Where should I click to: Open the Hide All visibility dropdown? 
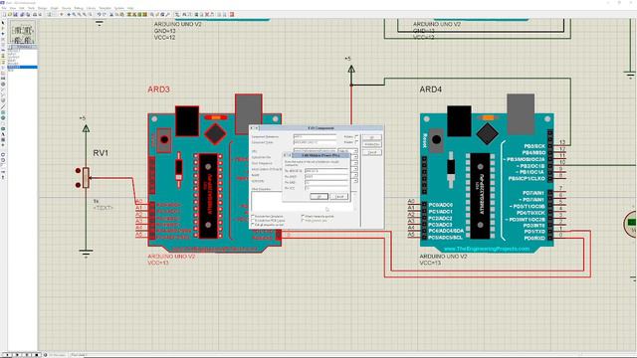[347, 151]
